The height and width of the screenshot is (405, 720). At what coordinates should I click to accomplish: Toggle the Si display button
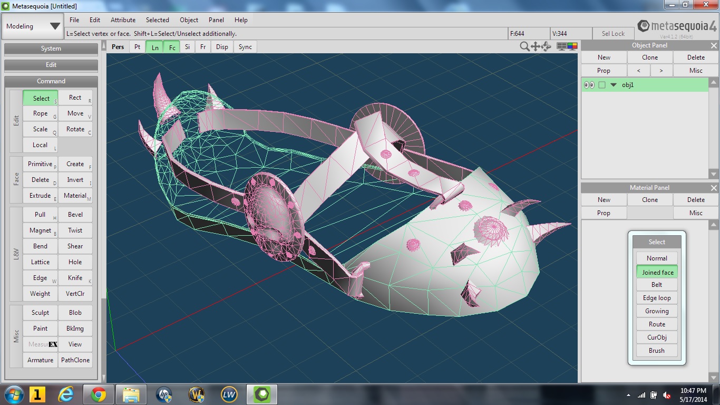(x=187, y=47)
